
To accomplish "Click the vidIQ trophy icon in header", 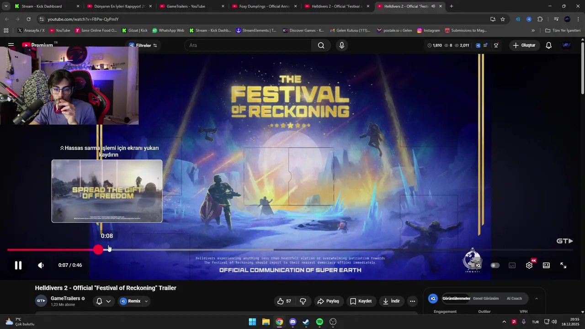I will (x=496, y=45).
